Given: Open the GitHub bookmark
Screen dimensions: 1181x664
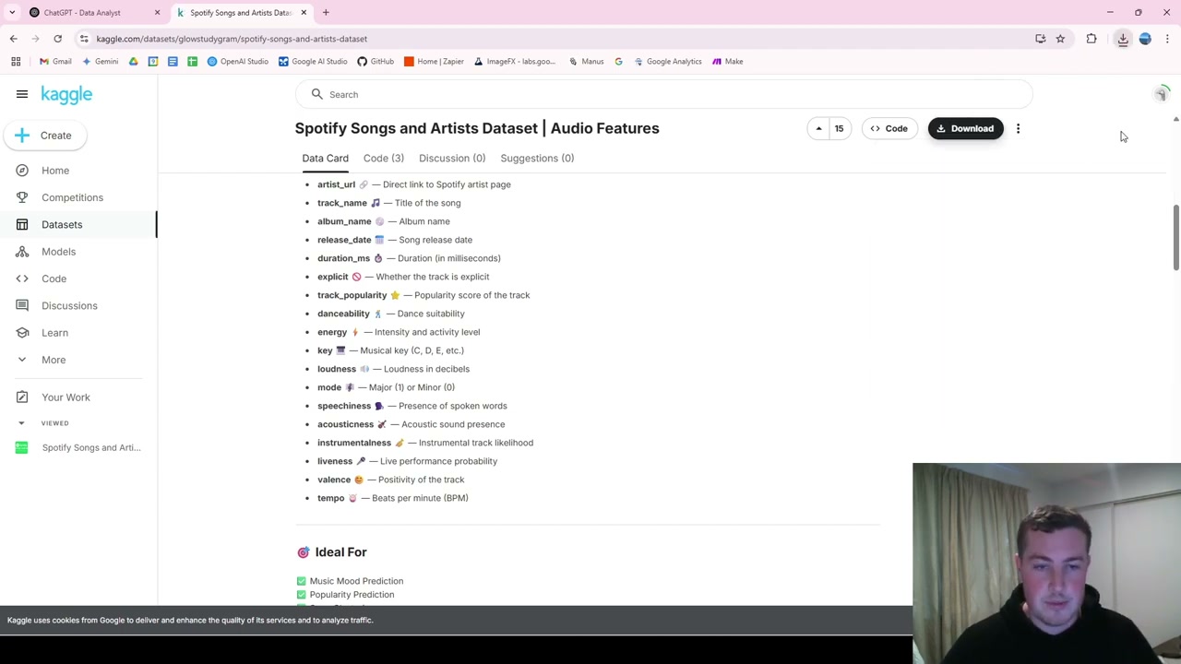Looking at the screenshot, I should (376, 62).
